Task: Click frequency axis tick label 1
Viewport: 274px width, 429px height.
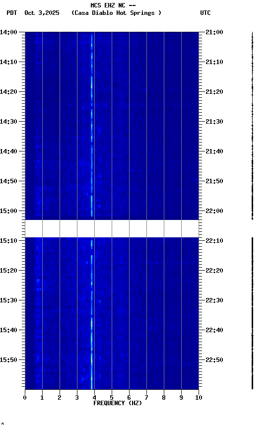Action: (42, 398)
